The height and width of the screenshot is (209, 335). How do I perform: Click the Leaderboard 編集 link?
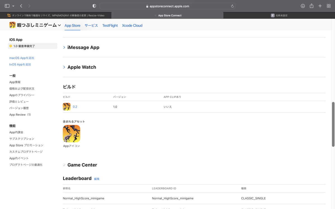[x=97, y=179]
